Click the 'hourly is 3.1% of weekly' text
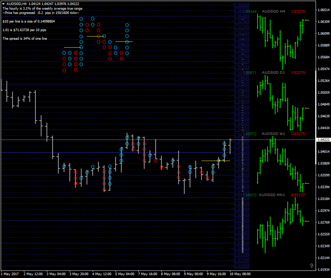 point(43,9)
